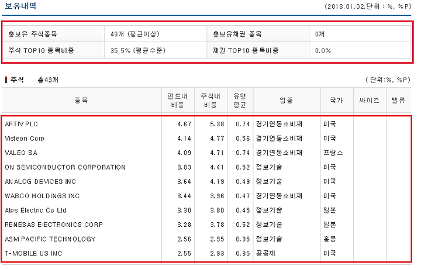Click ANALOG DEVICES stock weight 4.19
421x269 pixels.
coord(217,181)
